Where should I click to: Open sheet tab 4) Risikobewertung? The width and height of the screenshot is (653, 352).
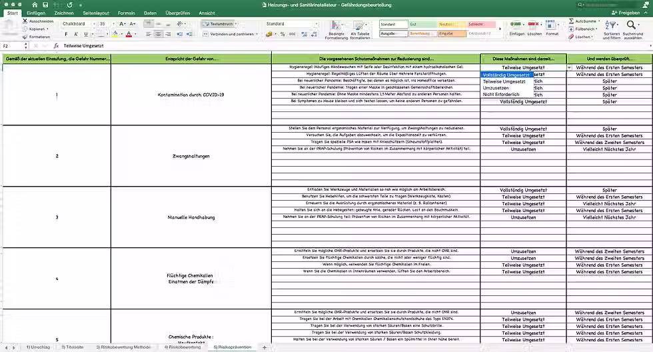tap(183, 347)
